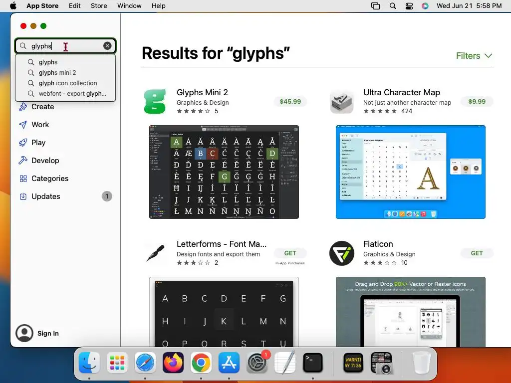The height and width of the screenshot is (383, 511).
Task: Open Safari from the dock
Action: pos(145,363)
